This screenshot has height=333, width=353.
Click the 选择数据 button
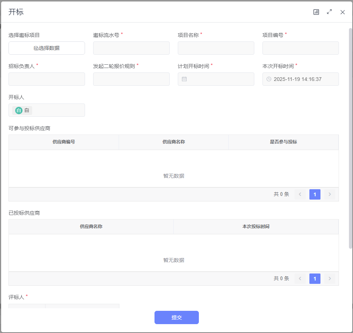(x=47, y=48)
